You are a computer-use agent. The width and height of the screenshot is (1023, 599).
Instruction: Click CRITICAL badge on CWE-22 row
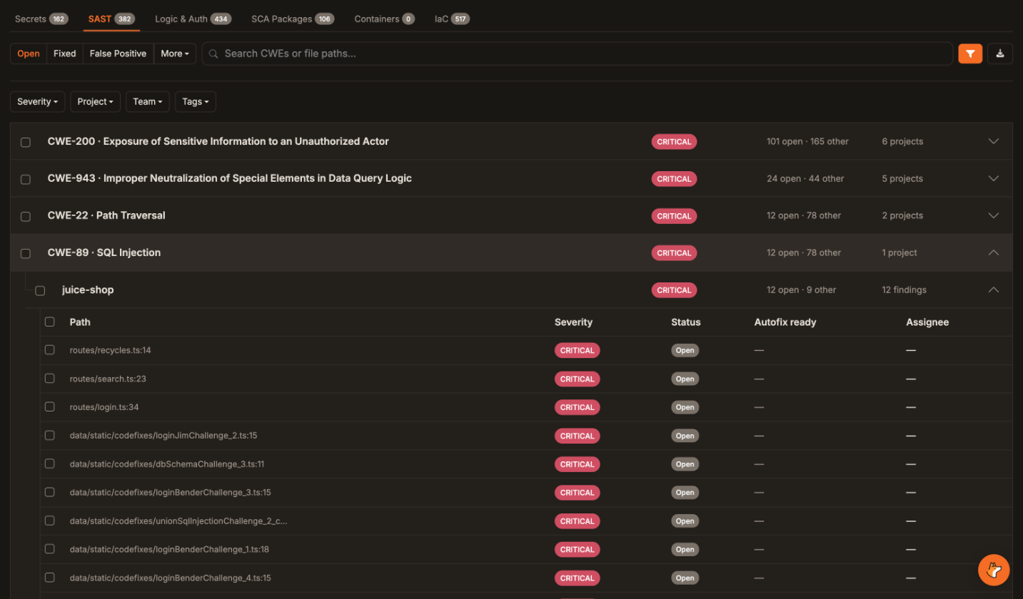coord(674,216)
